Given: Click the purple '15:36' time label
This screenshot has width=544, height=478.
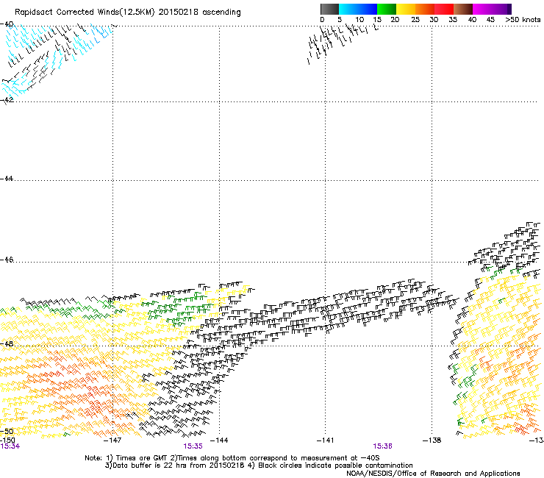Looking at the screenshot, I should click(383, 446).
